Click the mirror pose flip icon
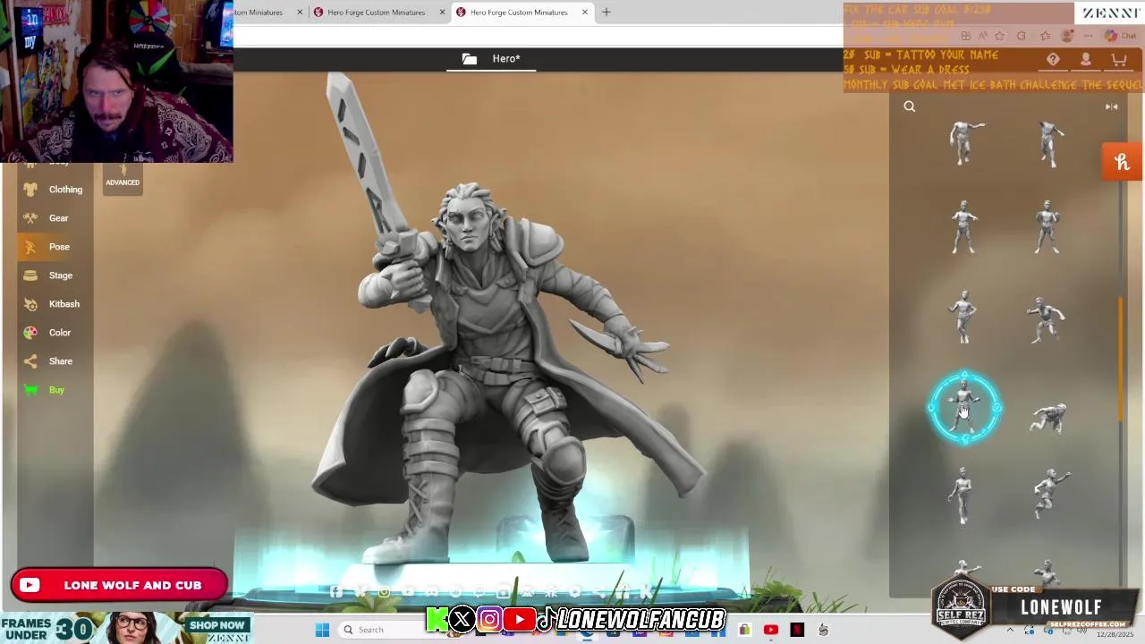 click(x=1111, y=106)
